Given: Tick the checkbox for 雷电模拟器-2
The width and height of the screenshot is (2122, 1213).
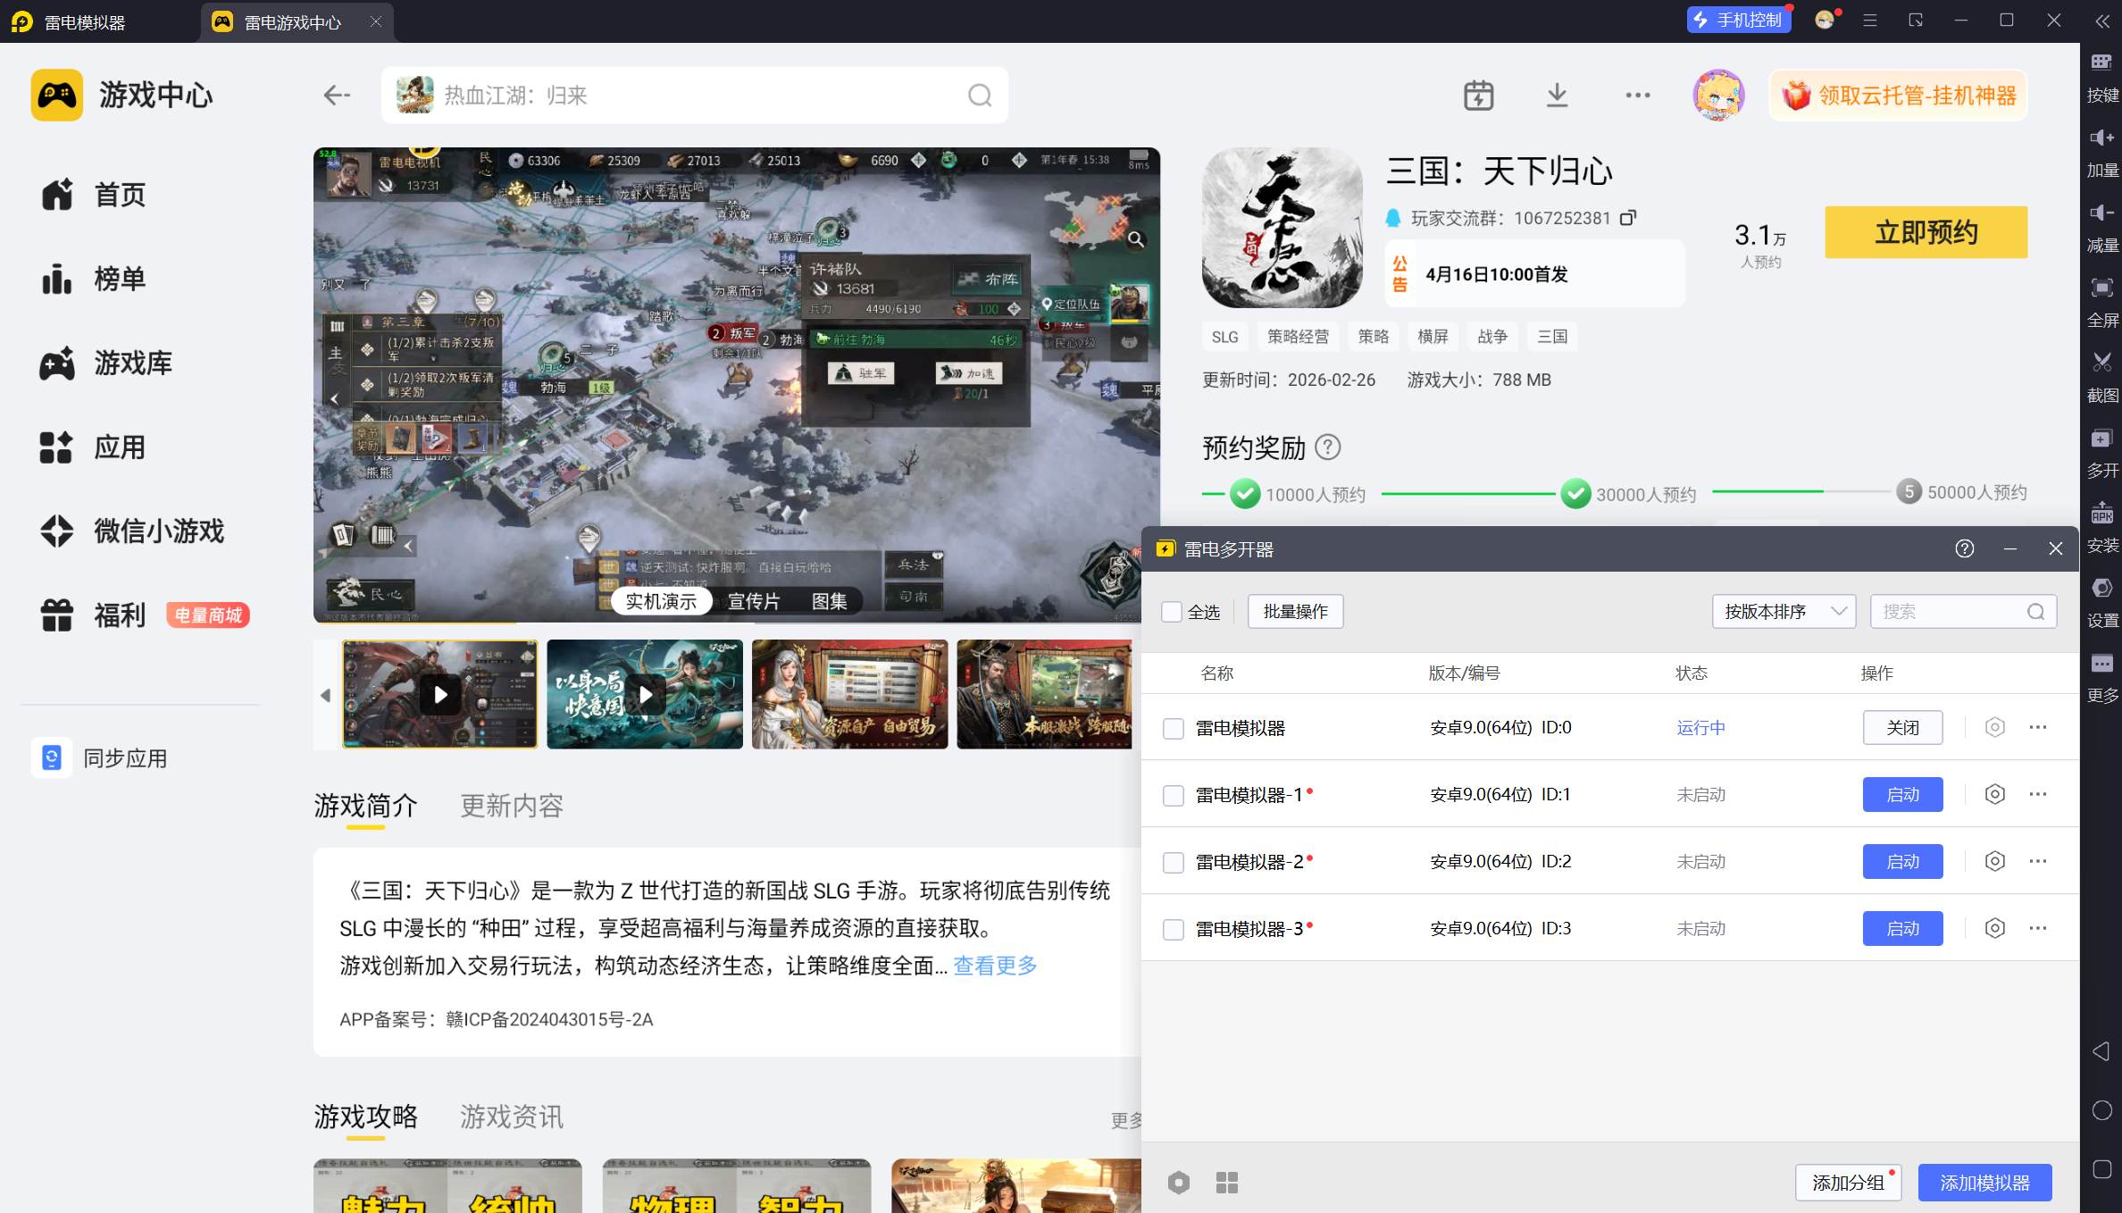Looking at the screenshot, I should point(1173,862).
